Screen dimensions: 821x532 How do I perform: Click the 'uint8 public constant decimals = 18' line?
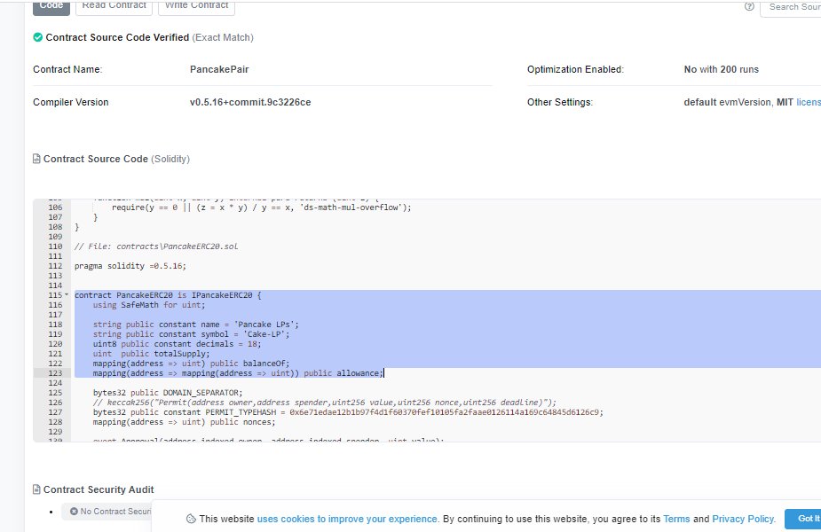[177, 344]
